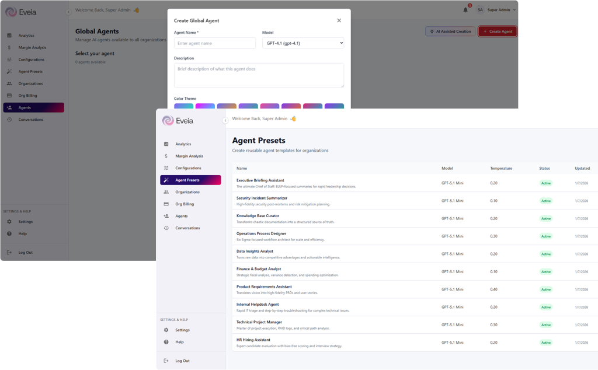Click the Margin Analysis dollar icon in front sidebar

coord(166,156)
